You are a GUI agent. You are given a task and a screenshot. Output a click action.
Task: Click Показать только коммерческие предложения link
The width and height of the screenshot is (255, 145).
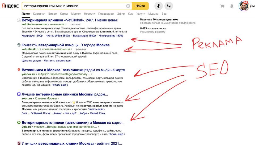pyautogui.click(x=168, y=23)
